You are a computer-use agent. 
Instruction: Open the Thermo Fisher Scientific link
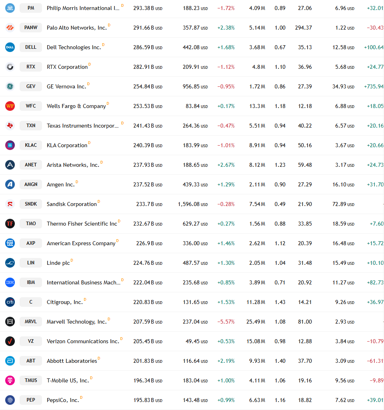82,224
